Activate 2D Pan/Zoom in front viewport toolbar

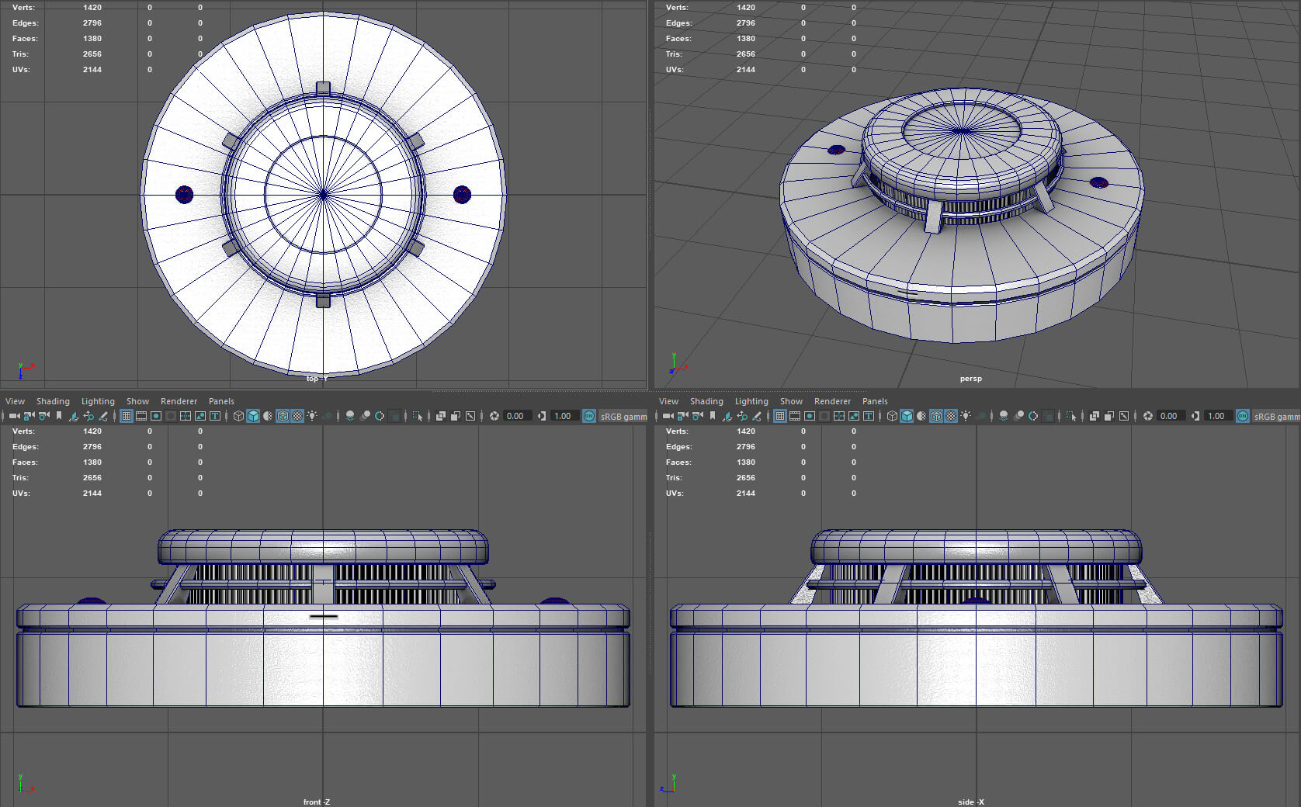tap(88, 416)
